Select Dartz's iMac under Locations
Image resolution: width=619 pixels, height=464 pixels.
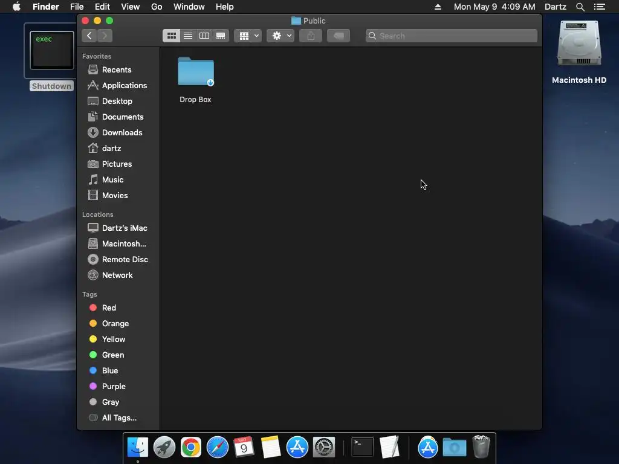pyautogui.click(x=118, y=228)
